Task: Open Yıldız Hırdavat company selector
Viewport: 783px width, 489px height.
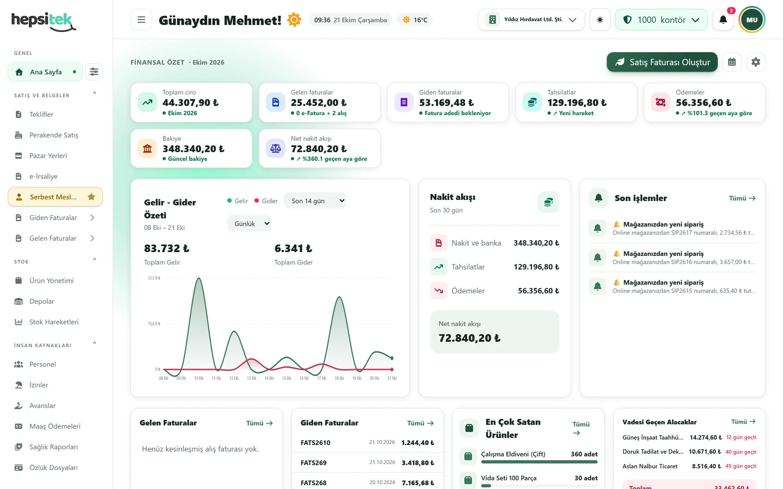Action: point(532,20)
